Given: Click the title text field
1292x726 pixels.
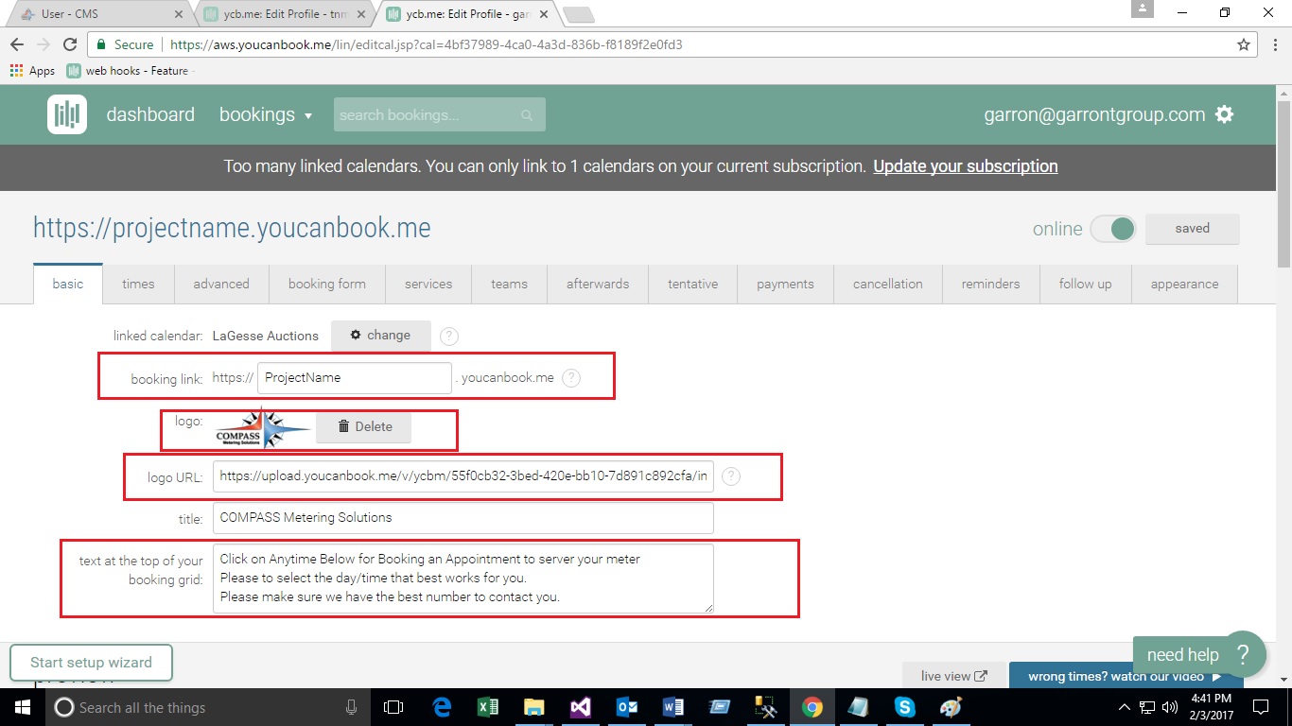Looking at the screenshot, I should (463, 518).
